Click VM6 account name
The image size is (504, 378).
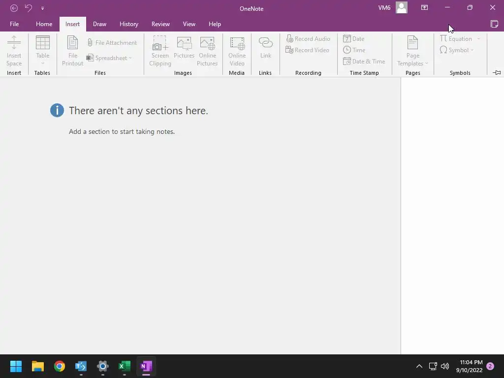[384, 8]
